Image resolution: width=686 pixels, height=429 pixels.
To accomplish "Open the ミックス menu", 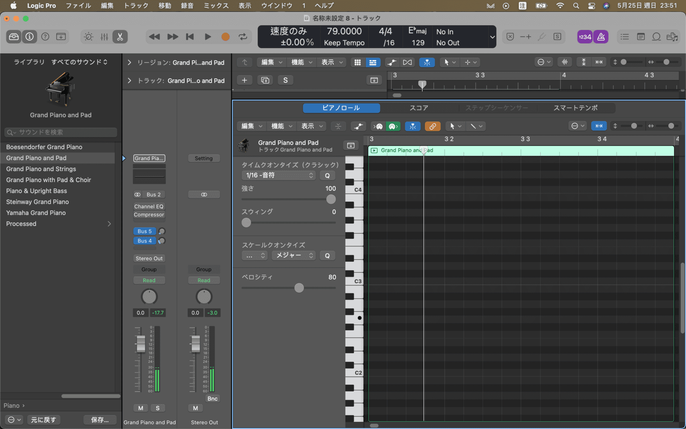I will [216, 6].
